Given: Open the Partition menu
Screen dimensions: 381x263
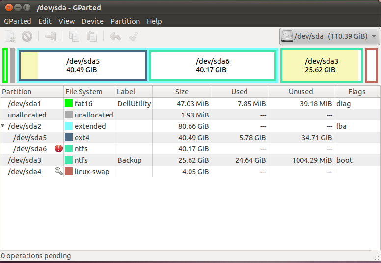Looking at the screenshot, I should [x=125, y=21].
